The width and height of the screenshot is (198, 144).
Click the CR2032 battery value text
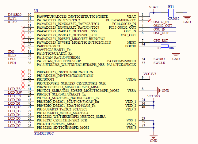[173, 19]
